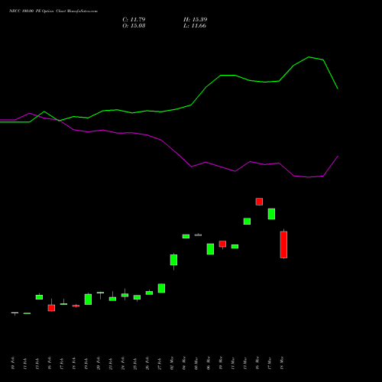Click the '19 Feb' date axis label
The image size is (382, 382).
coord(86,363)
